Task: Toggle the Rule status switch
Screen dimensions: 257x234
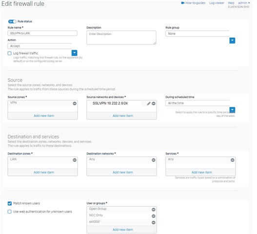Action: [x=12, y=21]
